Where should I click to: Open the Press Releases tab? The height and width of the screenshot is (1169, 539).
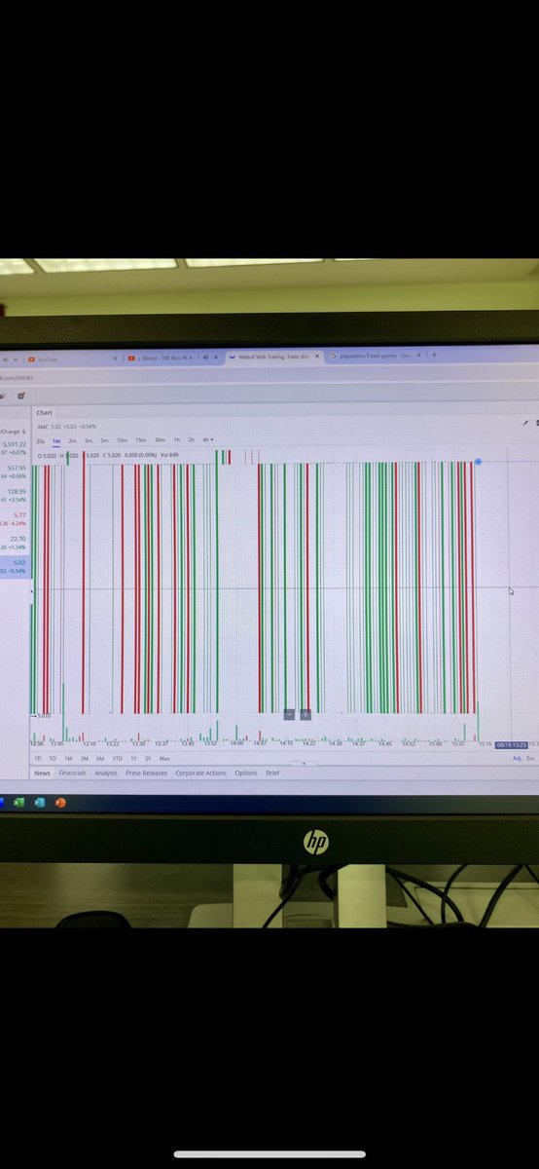(x=146, y=773)
